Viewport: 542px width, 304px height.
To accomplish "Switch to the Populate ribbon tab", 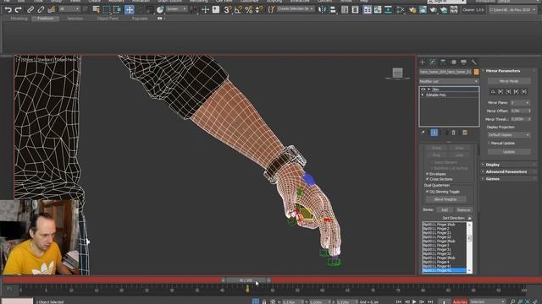I will (139, 19).
